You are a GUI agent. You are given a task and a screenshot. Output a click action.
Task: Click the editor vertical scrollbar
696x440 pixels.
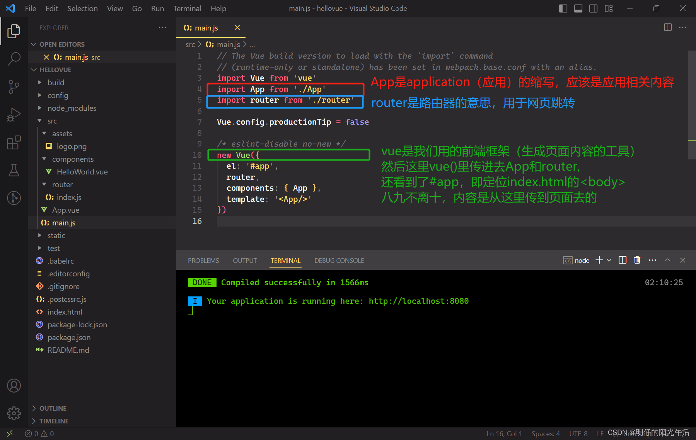(x=692, y=105)
